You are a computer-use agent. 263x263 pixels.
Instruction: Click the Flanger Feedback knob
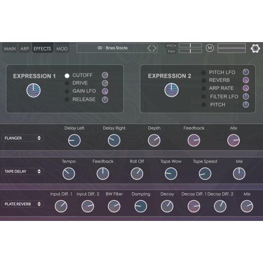tap(194, 140)
